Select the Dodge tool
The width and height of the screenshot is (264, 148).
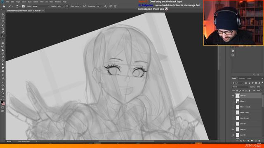tap(3, 68)
